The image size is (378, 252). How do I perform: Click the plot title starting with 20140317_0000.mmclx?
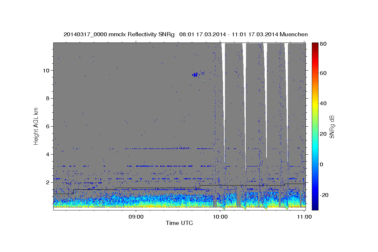click(x=186, y=34)
